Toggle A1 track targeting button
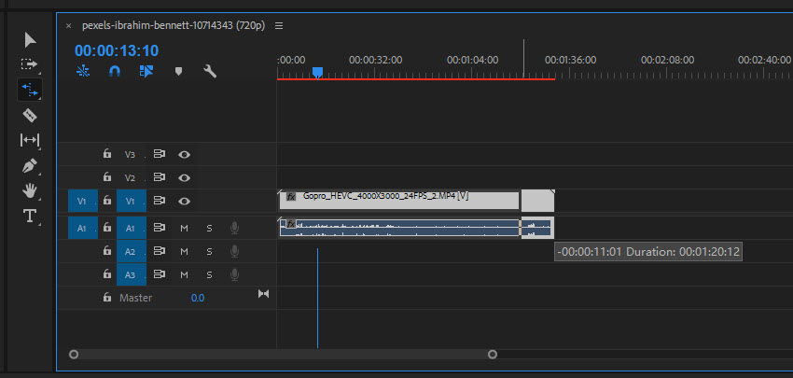793x378 pixels. tap(131, 229)
